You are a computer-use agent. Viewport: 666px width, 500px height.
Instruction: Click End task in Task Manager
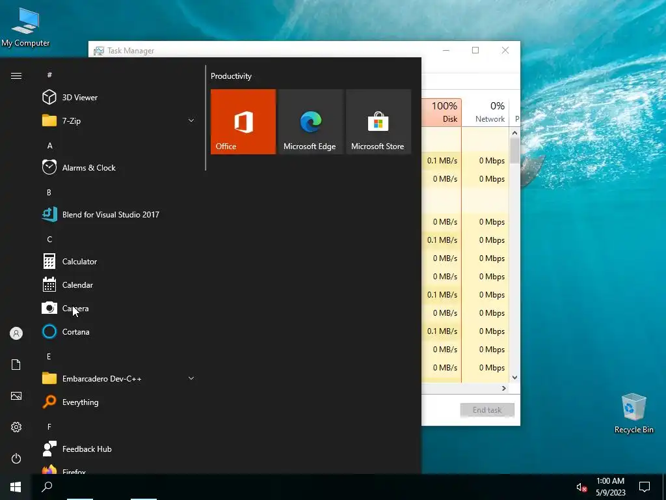pos(487,410)
